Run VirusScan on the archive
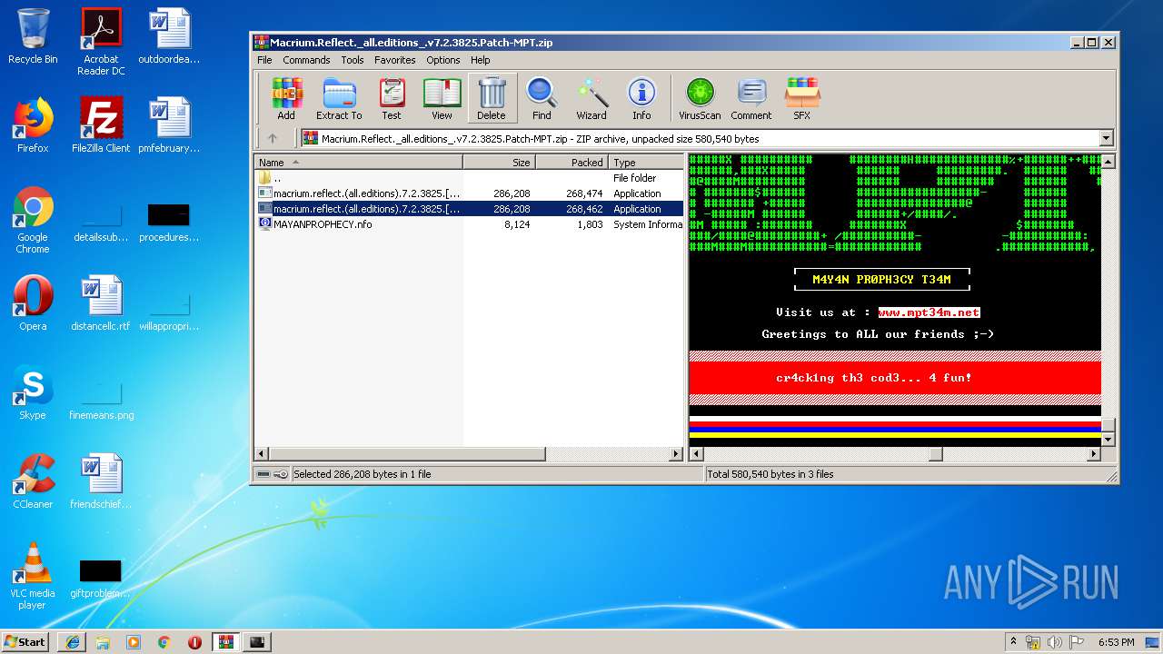The height and width of the screenshot is (654, 1163). click(700, 98)
